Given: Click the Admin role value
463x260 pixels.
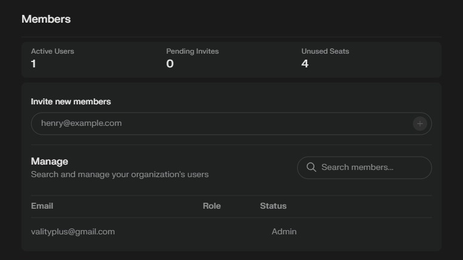Looking at the screenshot, I should (x=284, y=231).
